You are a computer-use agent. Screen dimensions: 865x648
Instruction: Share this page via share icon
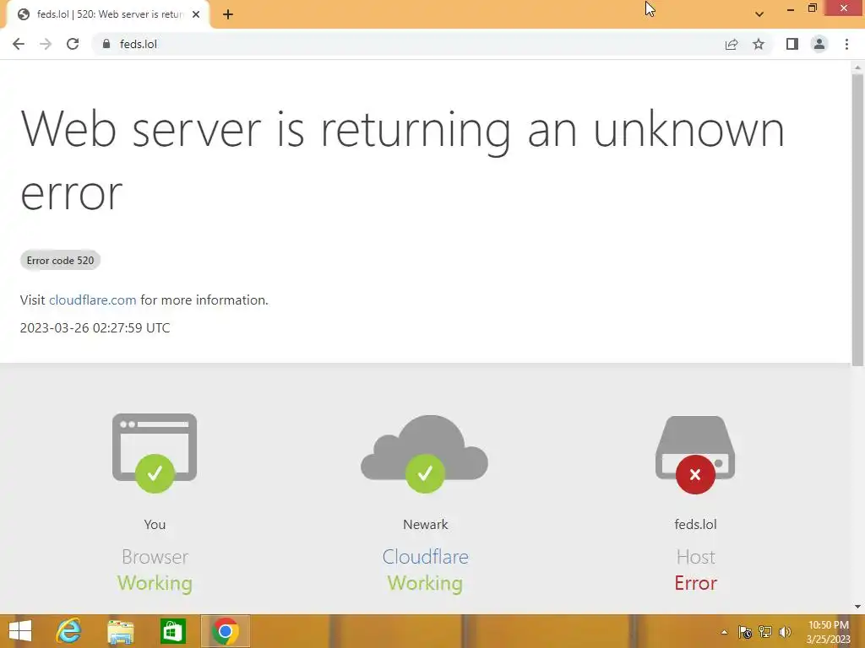click(x=732, y=44)
